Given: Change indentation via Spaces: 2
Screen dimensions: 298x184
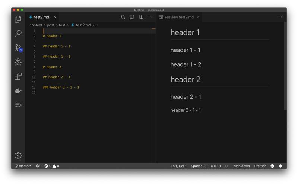Looking at the screenshot, I should (199, 166).
